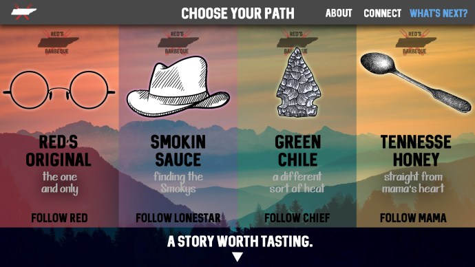Image resolution: width=475 pixels, height=267 pixels.
Task: Click Red's Barbeque logo in red panel
Action: tap(58, 42)
